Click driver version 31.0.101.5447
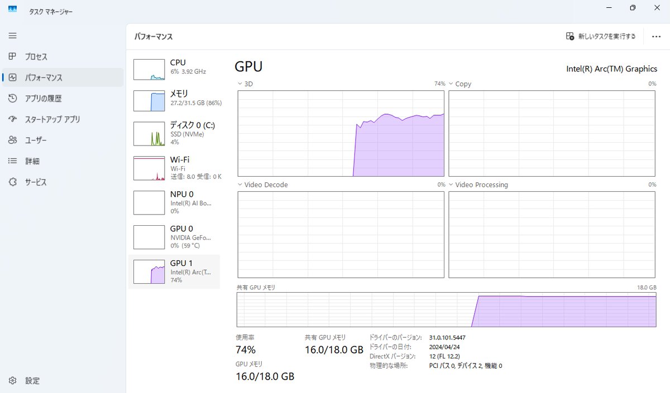Image resolution: width=670 pixels, height=393 pixels. pos(447,338)
